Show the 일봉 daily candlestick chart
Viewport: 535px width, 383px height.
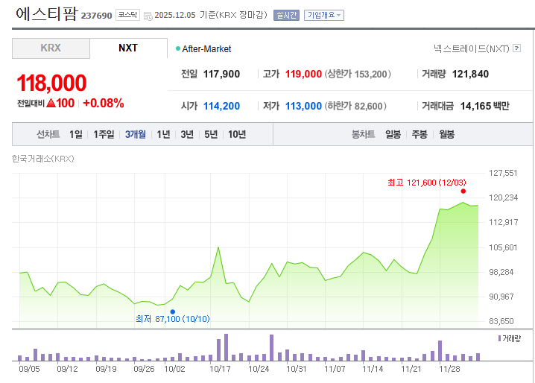click(x=393, y=135)
